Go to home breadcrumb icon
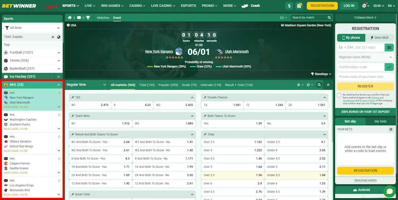This screenshot has height=200, width=398. (69, 17)
